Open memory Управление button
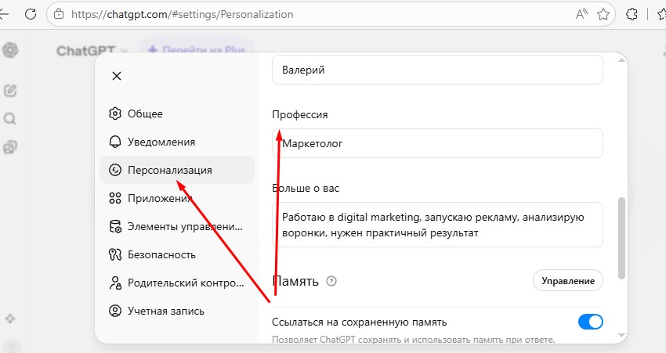This screenshot has width=666, height=353. [568, 280]
